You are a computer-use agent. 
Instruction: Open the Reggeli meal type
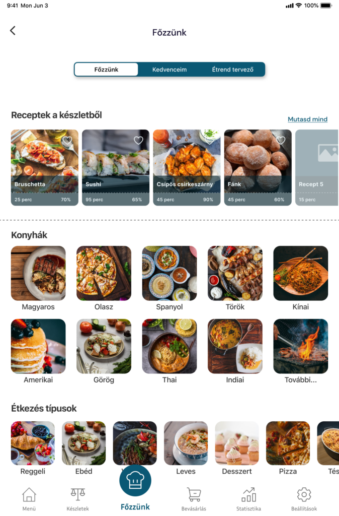pyautogui.click(x=33, y=448)
